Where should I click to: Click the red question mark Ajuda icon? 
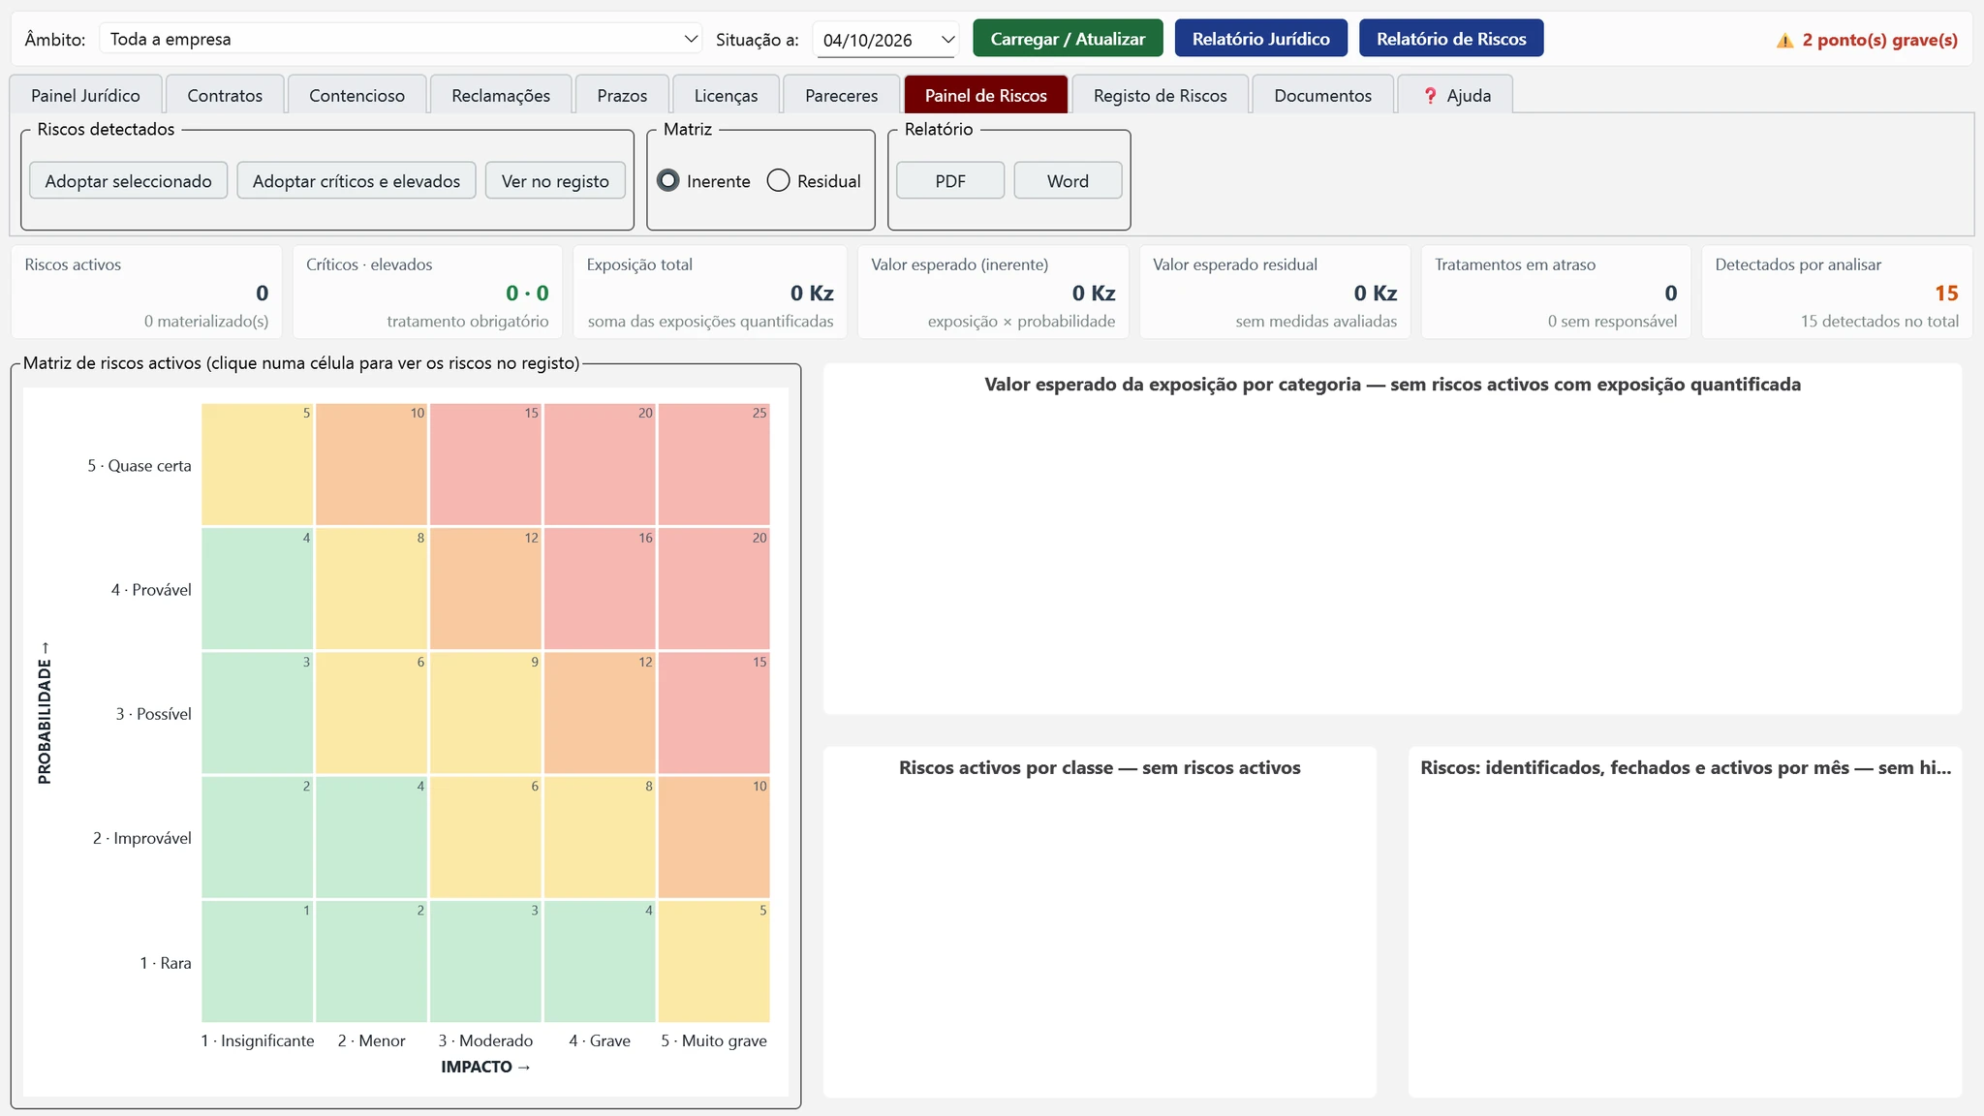[x=1430, y=95]
